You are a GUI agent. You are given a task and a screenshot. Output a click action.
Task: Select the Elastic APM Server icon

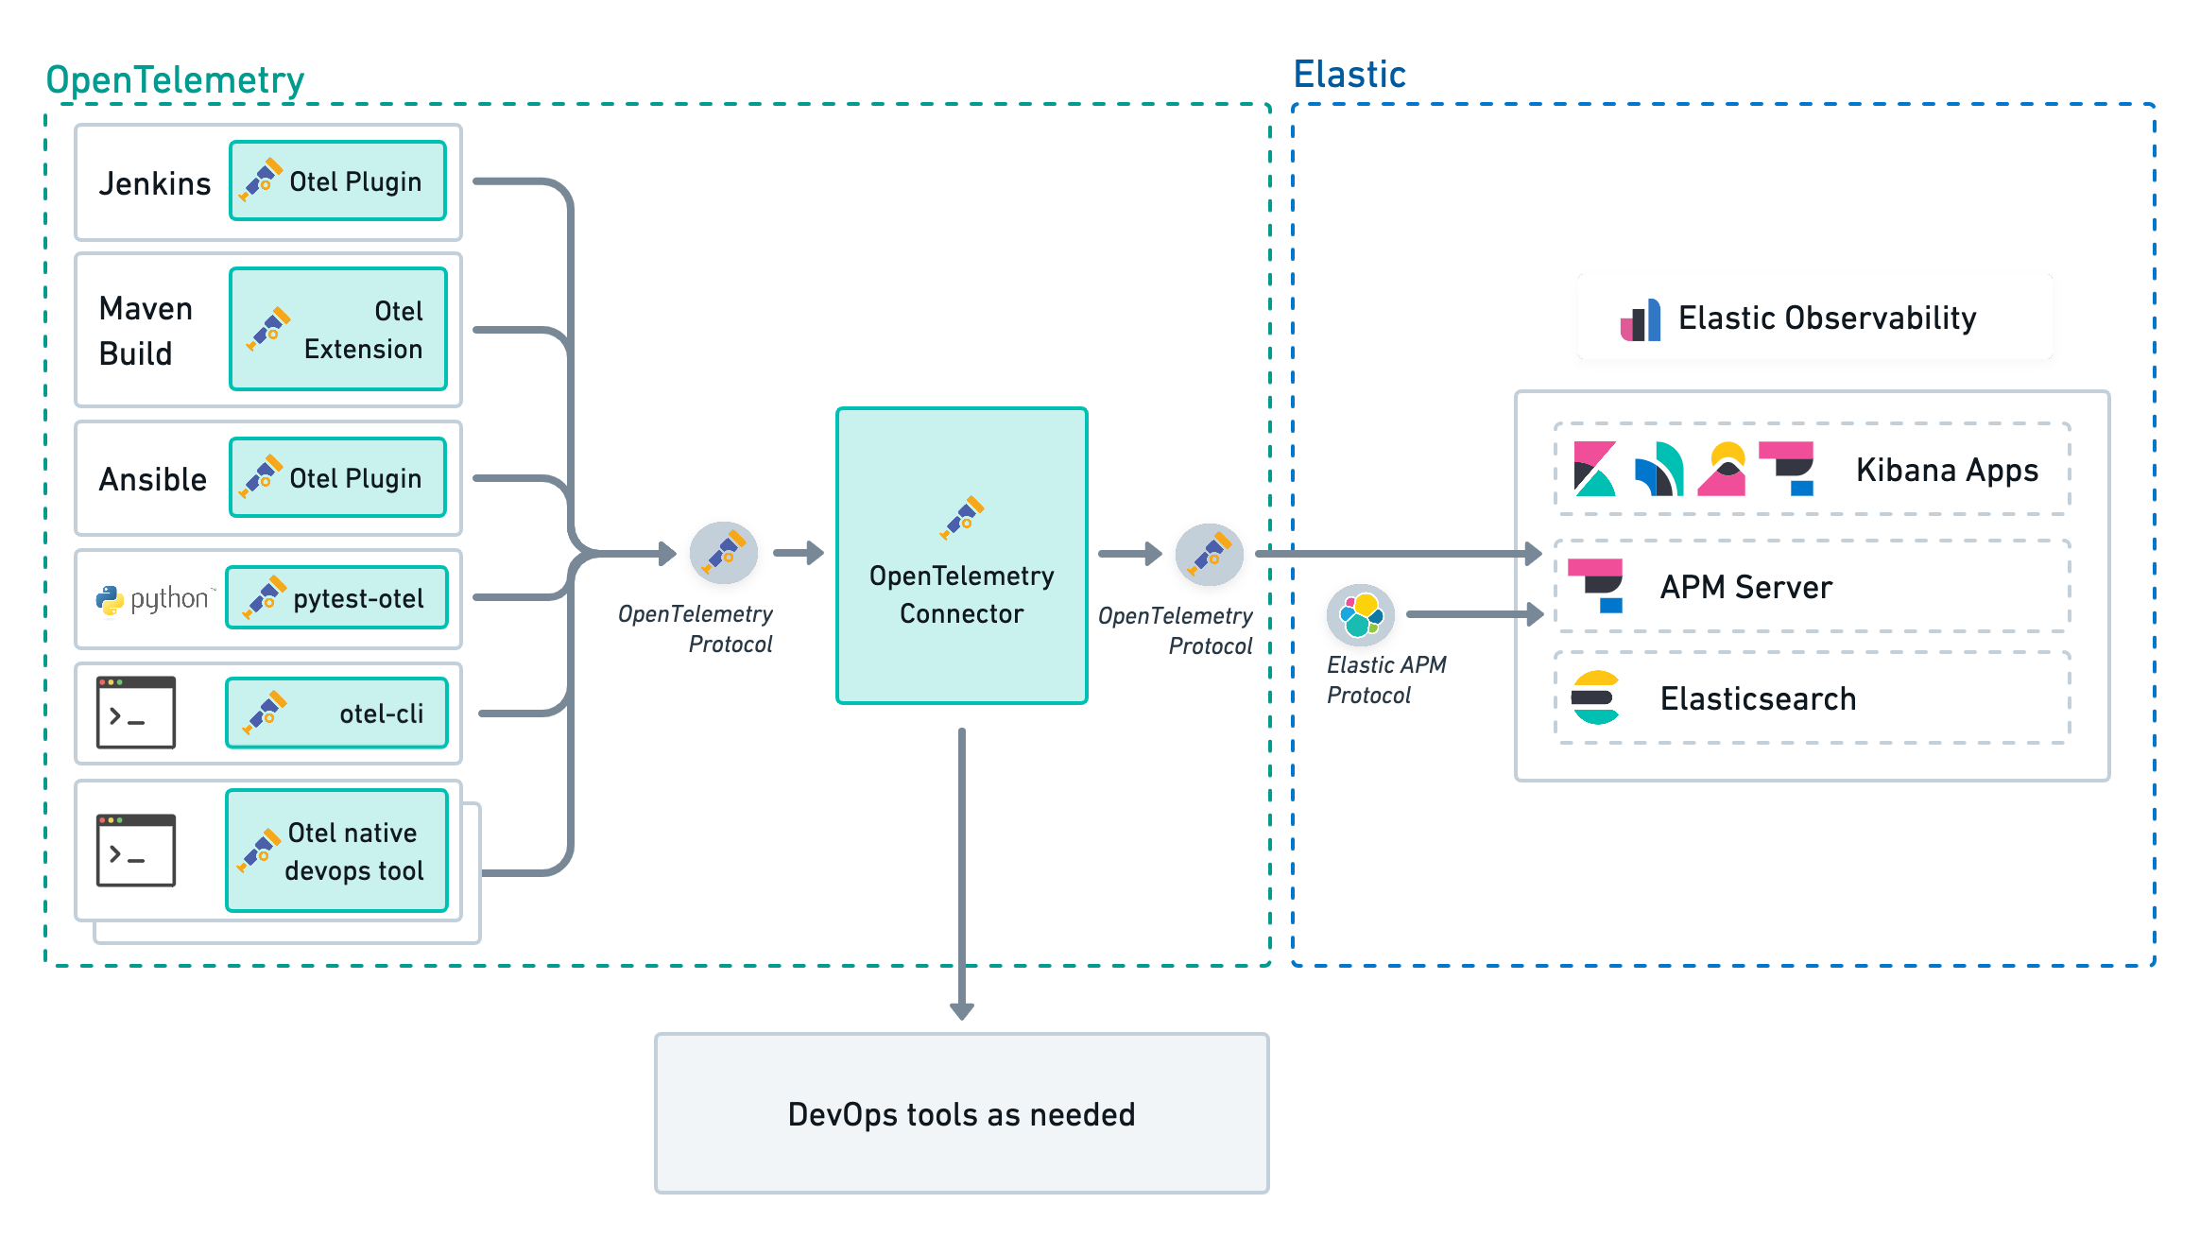(1592, 588)
